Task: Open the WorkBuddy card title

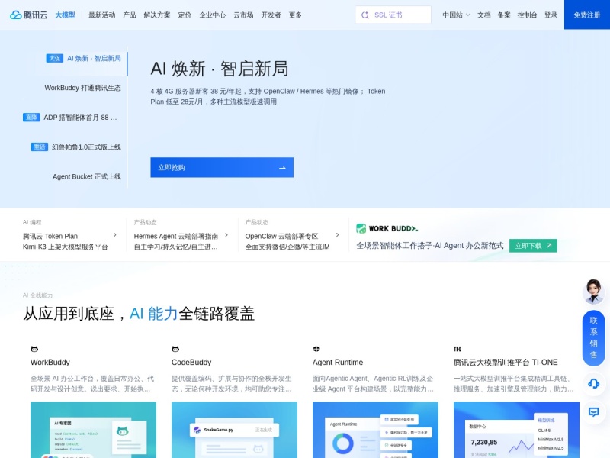Action: [x=50, y=362]
